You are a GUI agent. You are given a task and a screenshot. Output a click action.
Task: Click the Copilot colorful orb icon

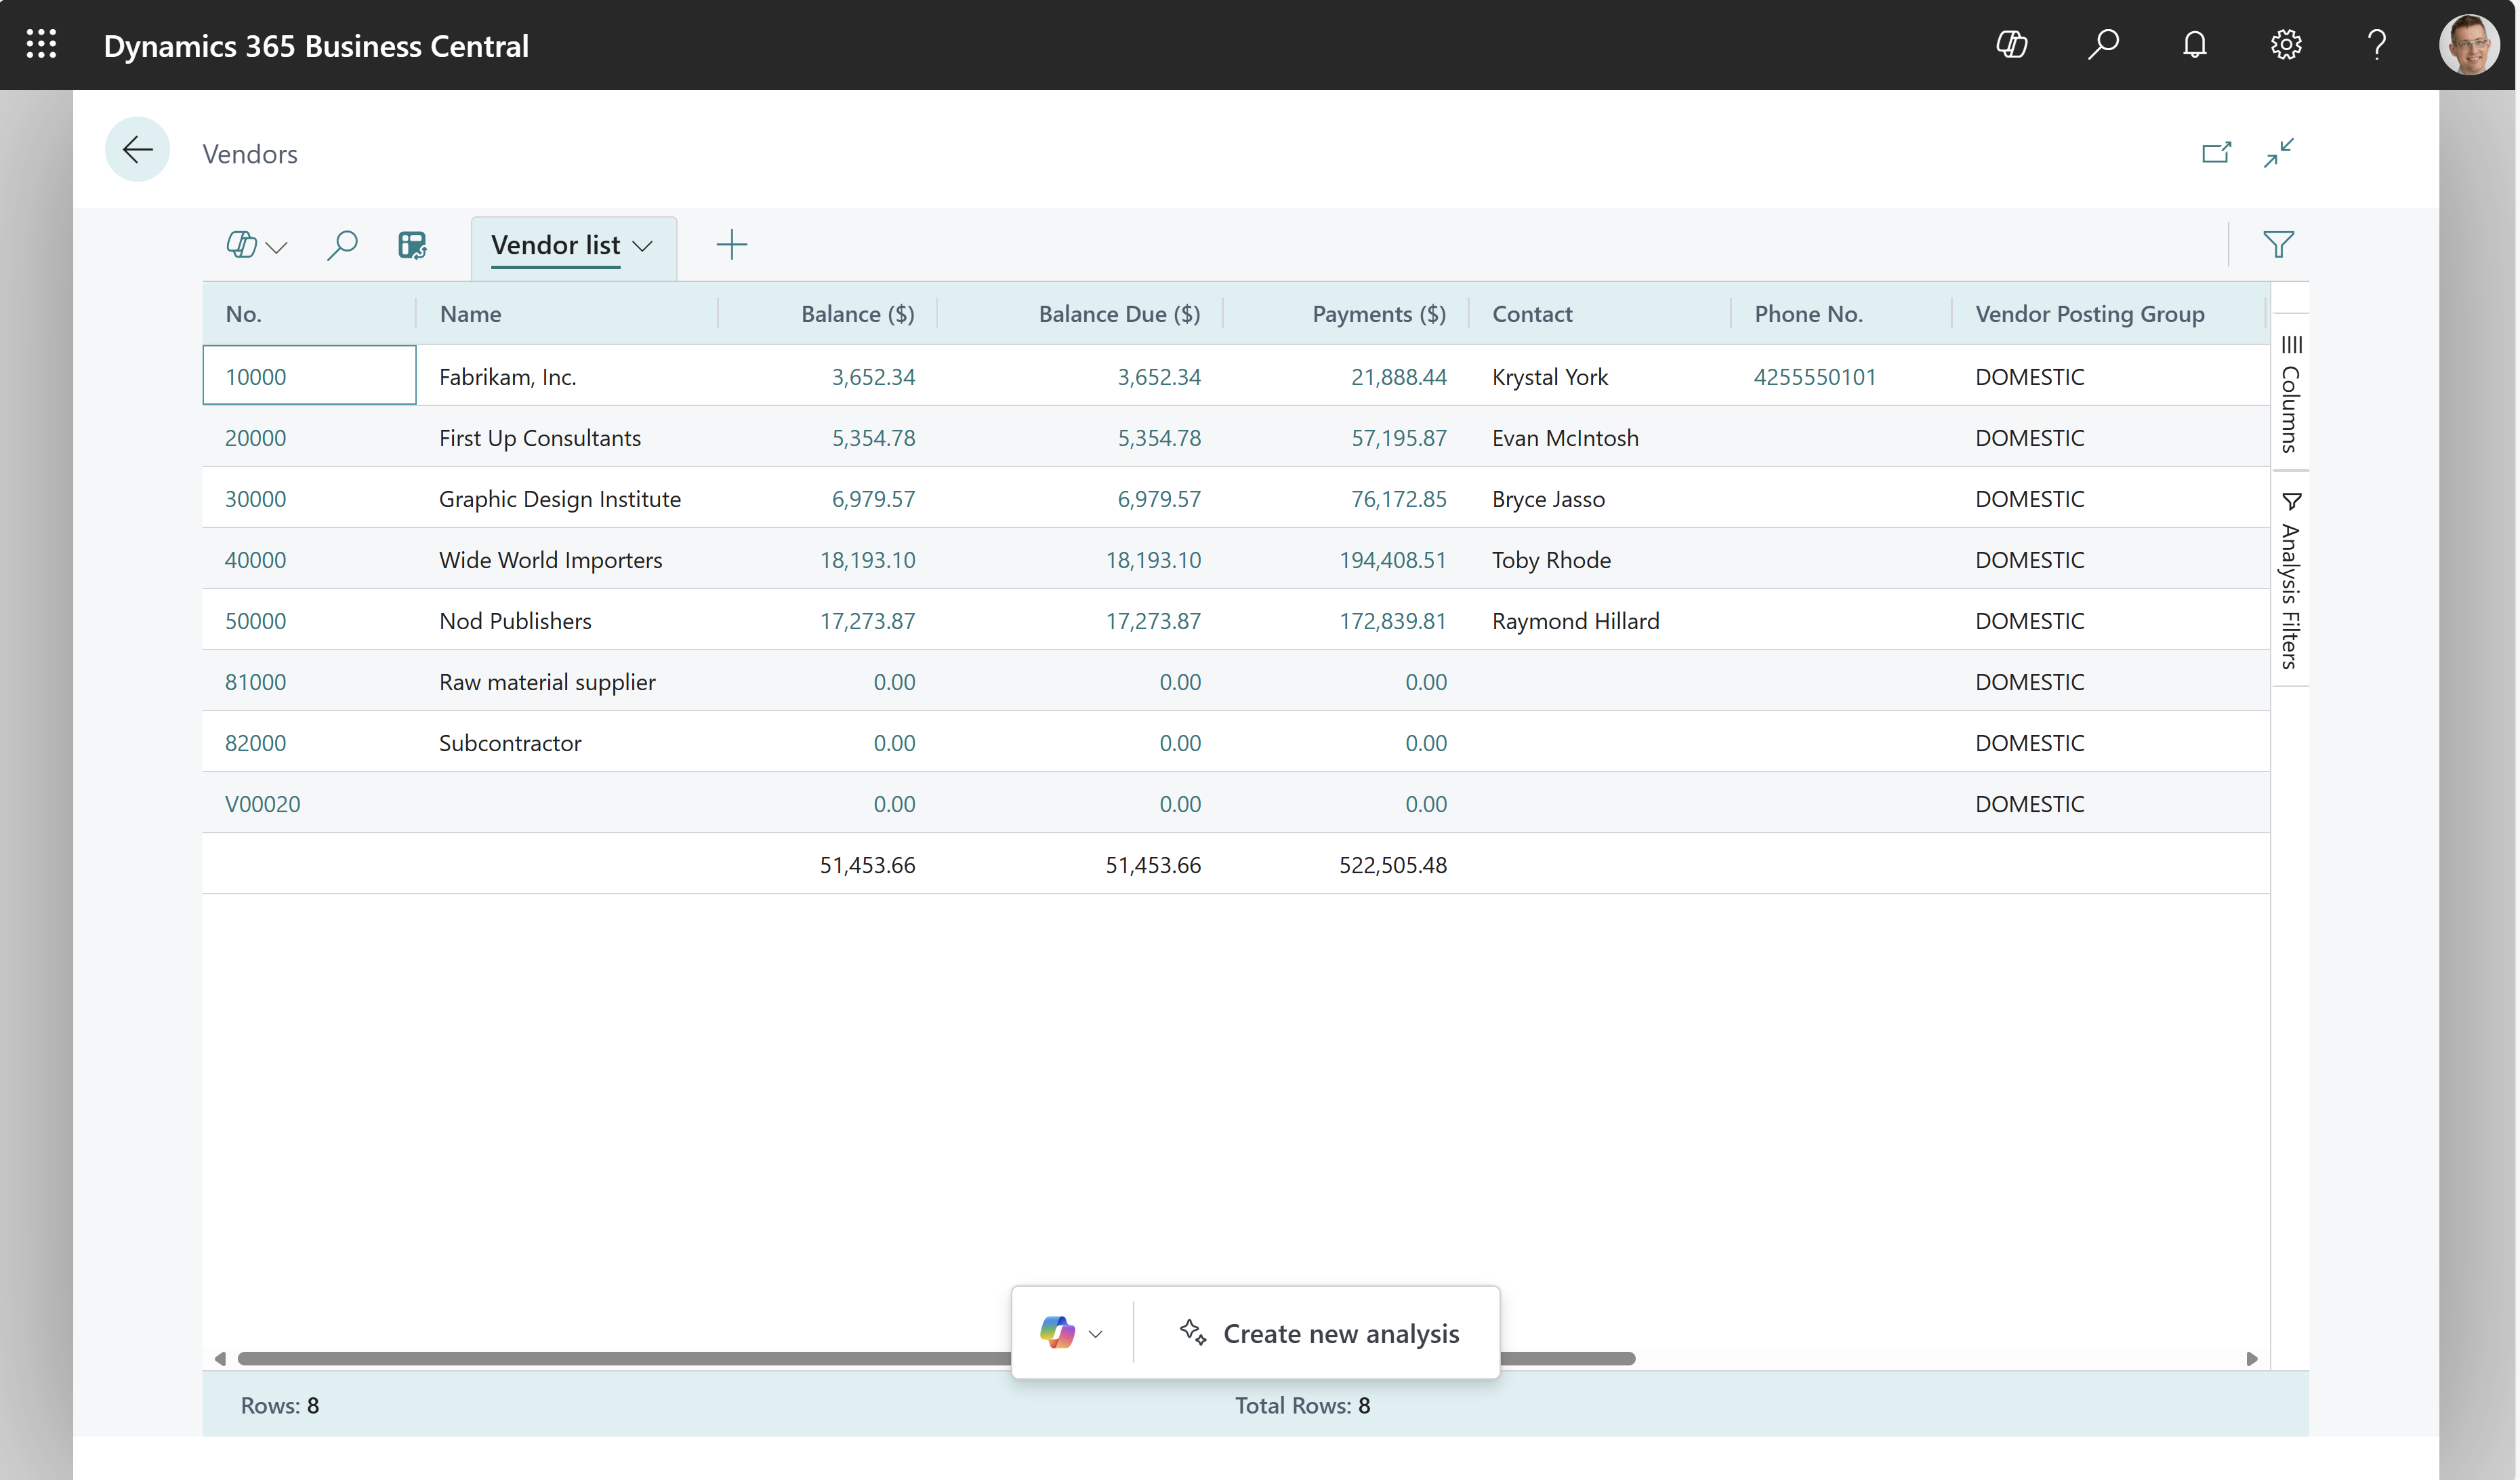(1058, 1334)
